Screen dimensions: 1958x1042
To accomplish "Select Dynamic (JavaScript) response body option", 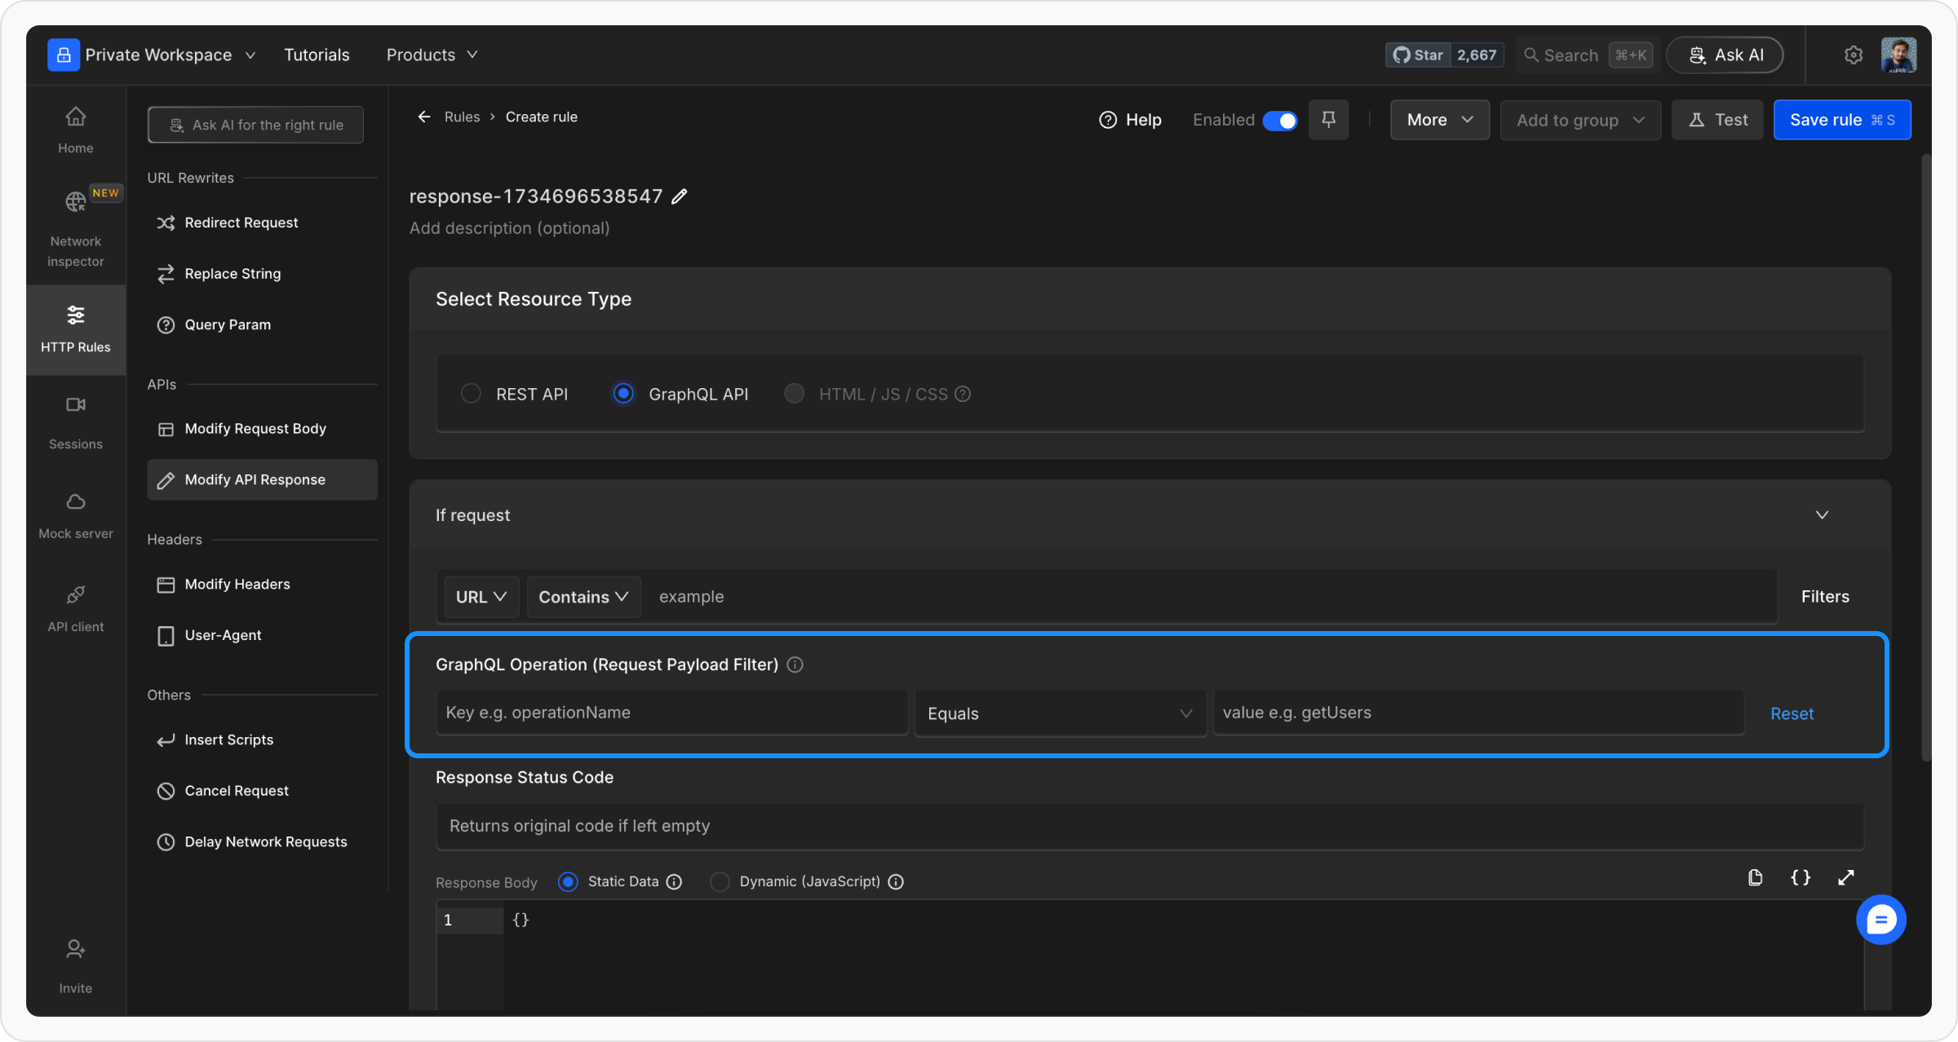I will pyautogui.click(x=720, y=881).
